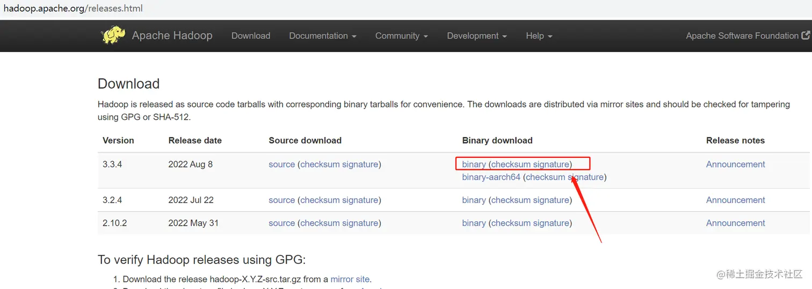Open the 2.10.2 Announcement link

735,223
